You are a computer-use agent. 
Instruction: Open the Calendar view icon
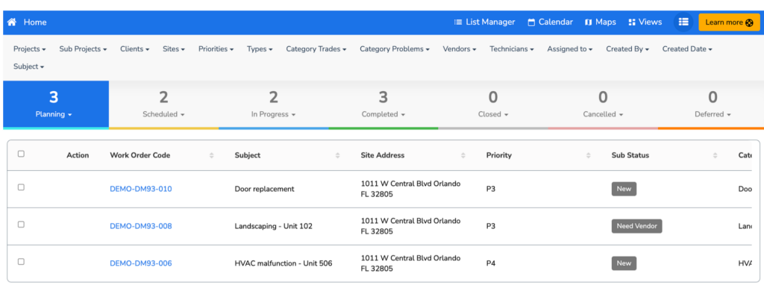coord(531,22)
